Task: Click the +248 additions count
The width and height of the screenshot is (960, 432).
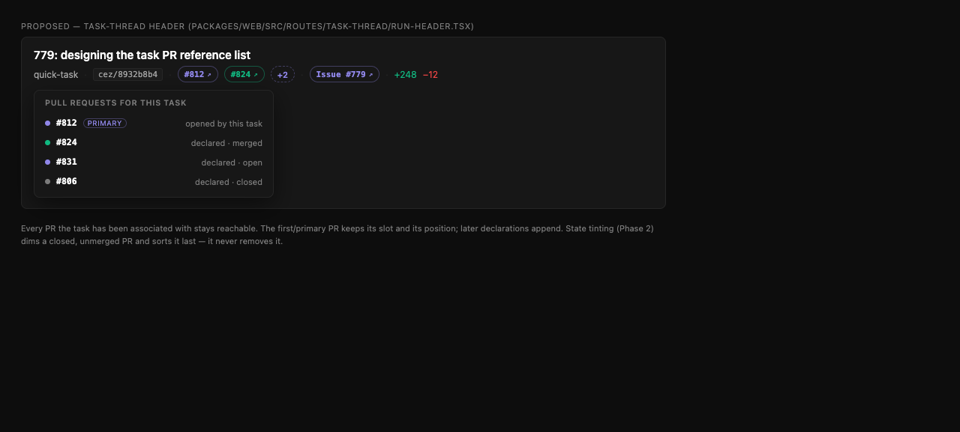Action: (405, 75)
